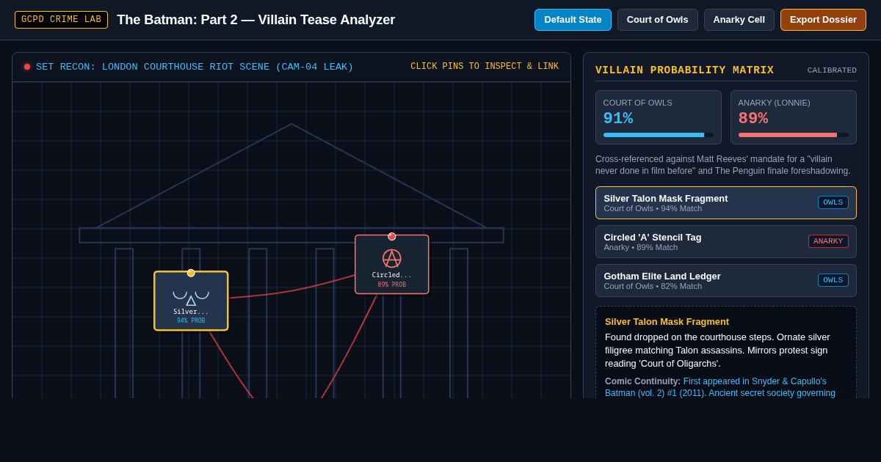Click the Court of Owls 91% card

659,117
